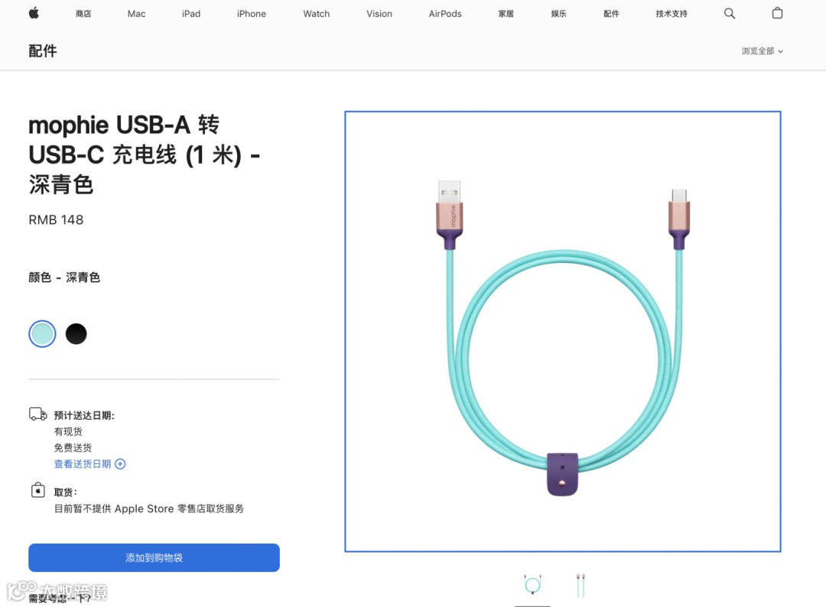
Task: Open the 查看送货日期 link
Action: [x=83, y=464]
